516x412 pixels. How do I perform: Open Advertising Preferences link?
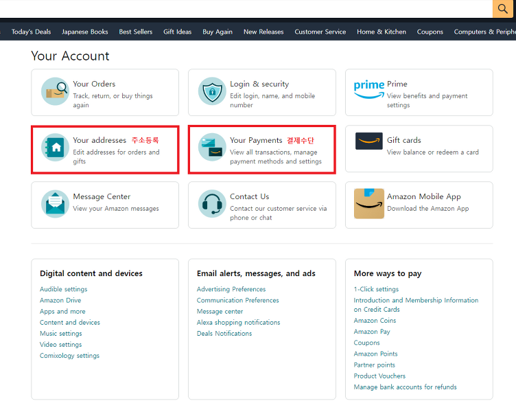pyautogui.click(x=231, y=289)
